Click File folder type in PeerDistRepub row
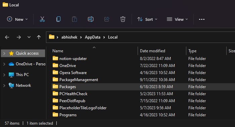Image resolution: width=235 pixels, height=127 pixels. 197,101
